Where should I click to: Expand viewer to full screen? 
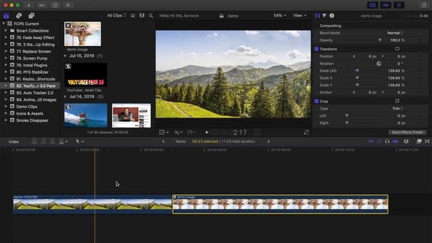306,132
